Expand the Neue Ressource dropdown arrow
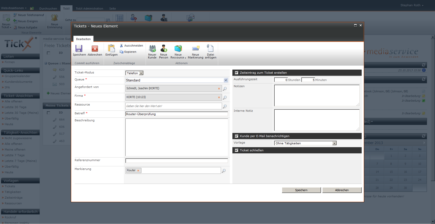 coord(185,58)
